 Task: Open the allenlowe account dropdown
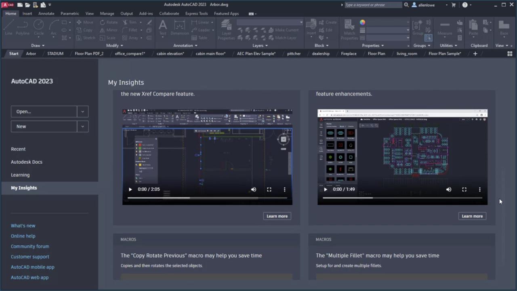pos(446,5)
